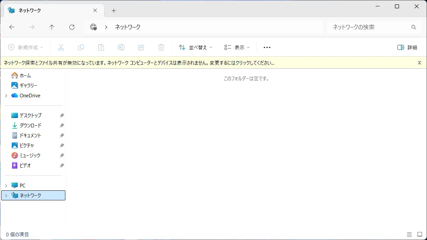Go back with the back arrow
Viewport: 427px width, 240px height.
12,27
